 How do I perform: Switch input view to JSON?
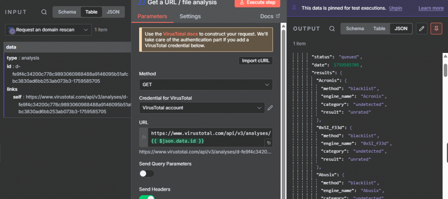[113, 12]
